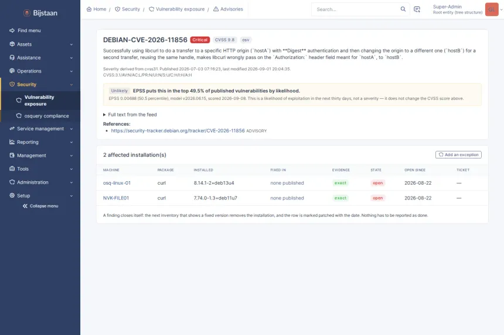The image size is (504, 335).
Task: Collapse the Security menu chevron
Action: [71, 85]
